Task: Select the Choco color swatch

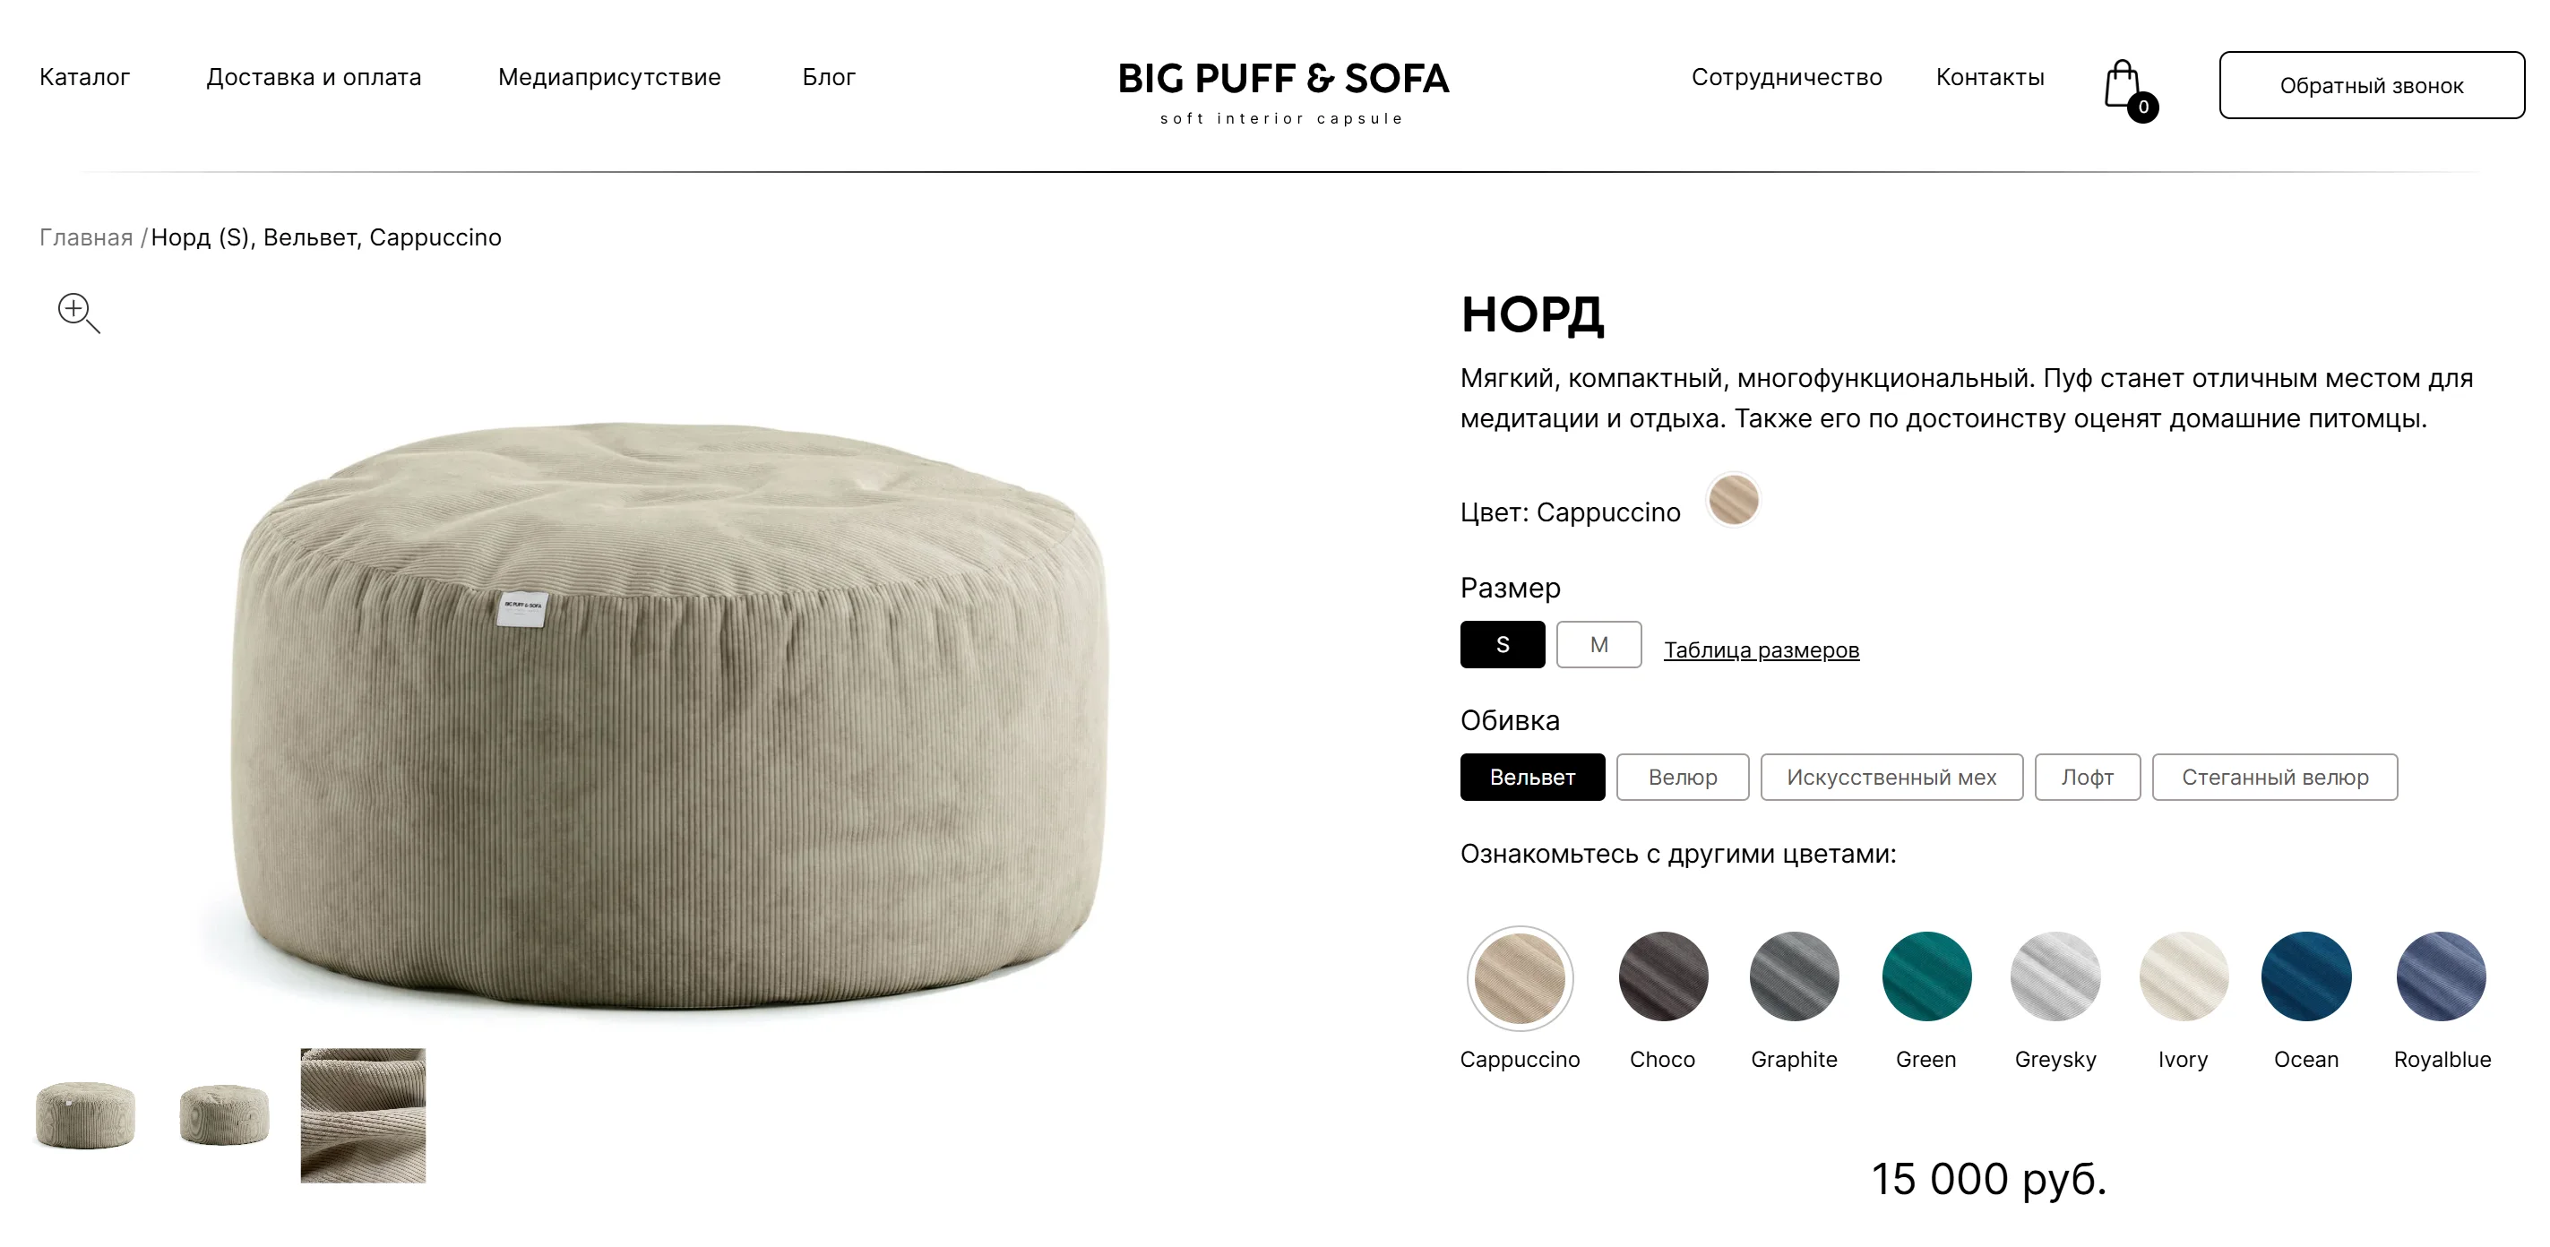Action: click(x=1663, y=976)
